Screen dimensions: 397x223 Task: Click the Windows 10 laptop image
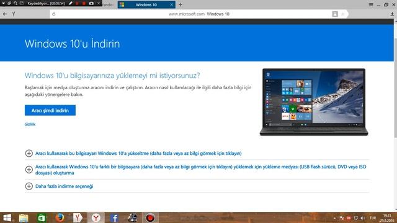point(314,102)
